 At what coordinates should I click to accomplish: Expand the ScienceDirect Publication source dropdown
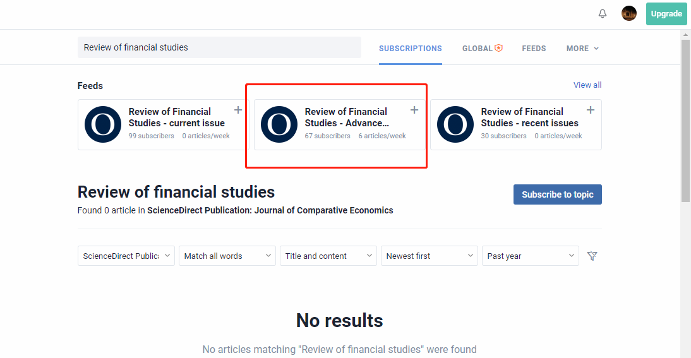126,256
